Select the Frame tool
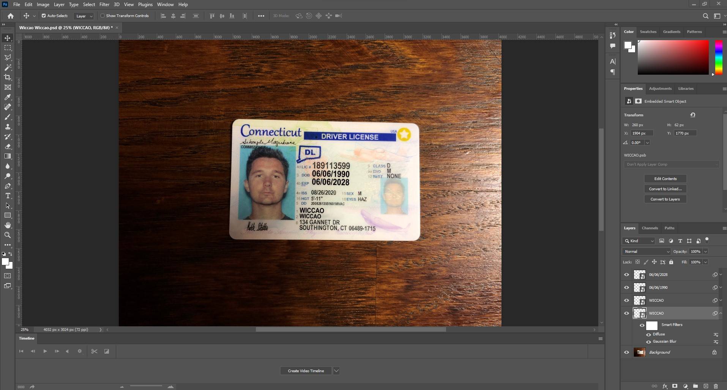Image resolution: width=727 pixels, height=390 pixels. click(8, 87)
